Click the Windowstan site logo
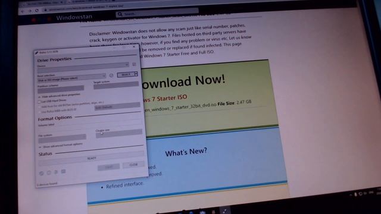The width and height of the screenshot is (381, 214). 74,17
